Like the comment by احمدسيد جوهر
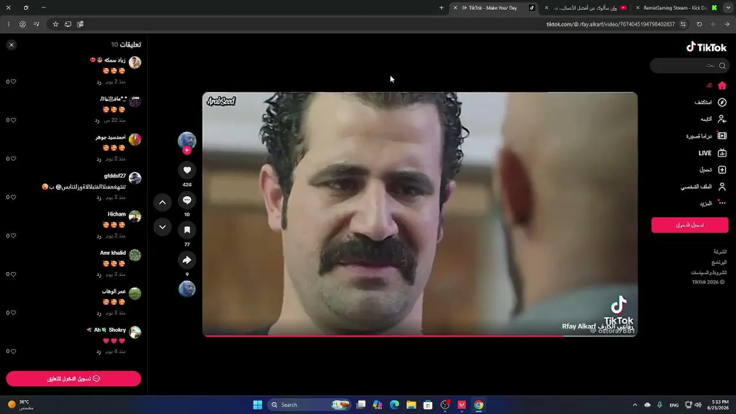Viewport: 736px width, 414px height. click(13, 159)
